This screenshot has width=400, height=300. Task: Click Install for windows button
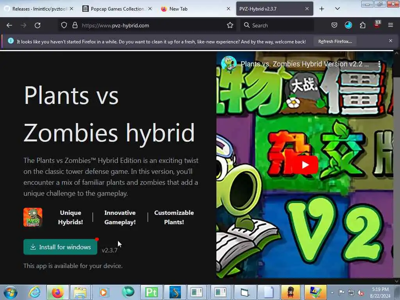click(x=60, y=247)
